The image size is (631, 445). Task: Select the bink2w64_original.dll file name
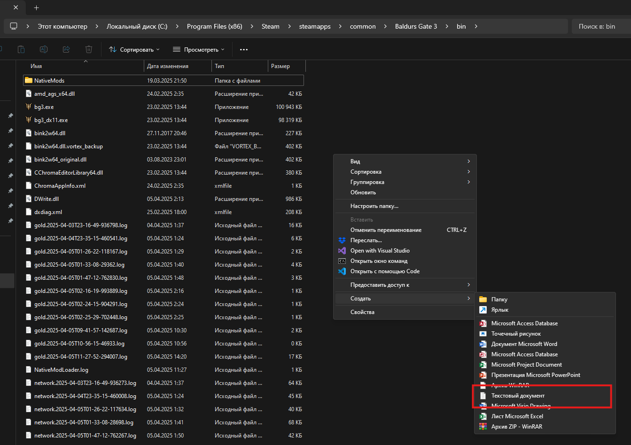pos(61,160)
